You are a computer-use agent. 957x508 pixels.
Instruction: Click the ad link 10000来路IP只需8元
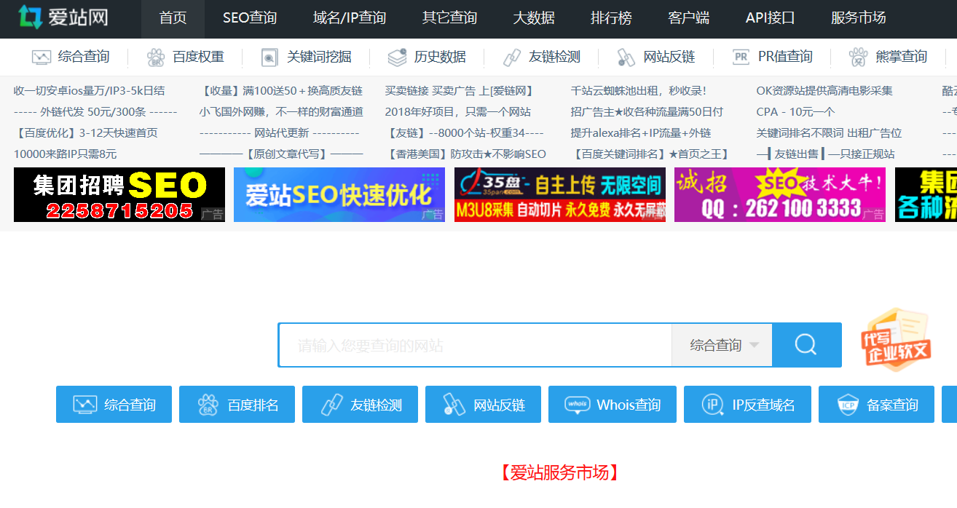point(65,154)
